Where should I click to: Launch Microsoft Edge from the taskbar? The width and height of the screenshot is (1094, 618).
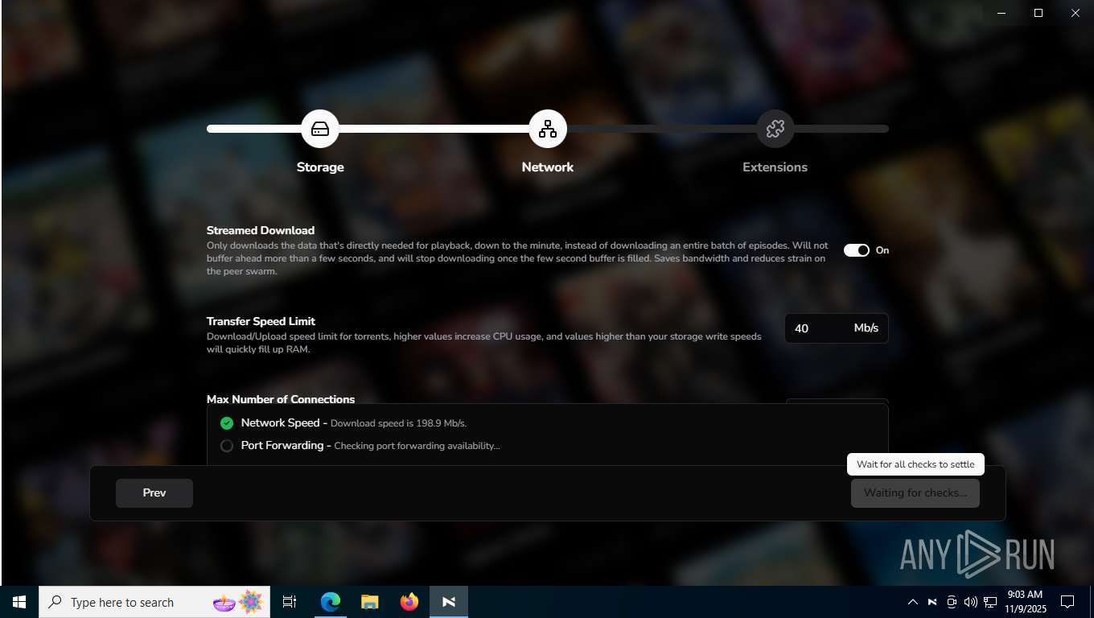[x=331, y=602]
